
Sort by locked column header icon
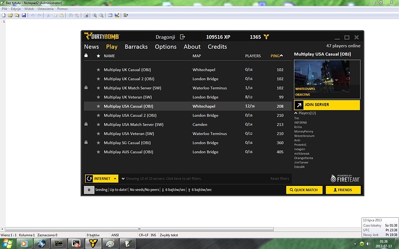(86, 56)
